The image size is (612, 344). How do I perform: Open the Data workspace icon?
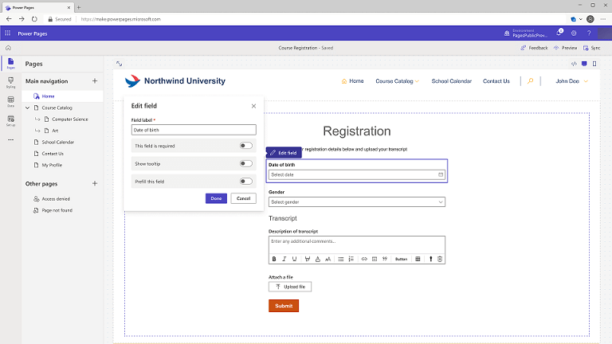[10, 101]
